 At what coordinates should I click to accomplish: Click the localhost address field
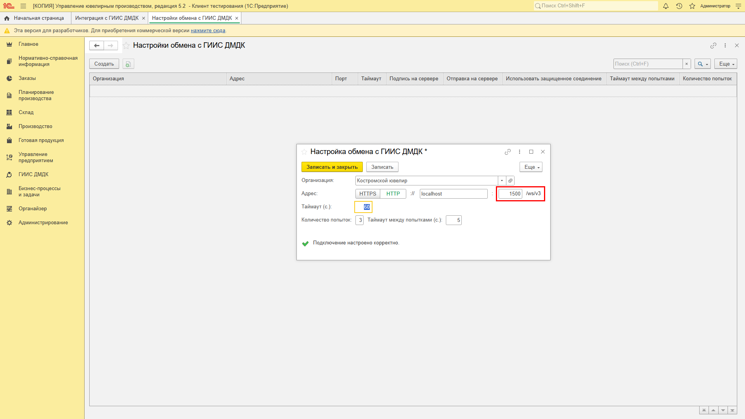[454, 194]
